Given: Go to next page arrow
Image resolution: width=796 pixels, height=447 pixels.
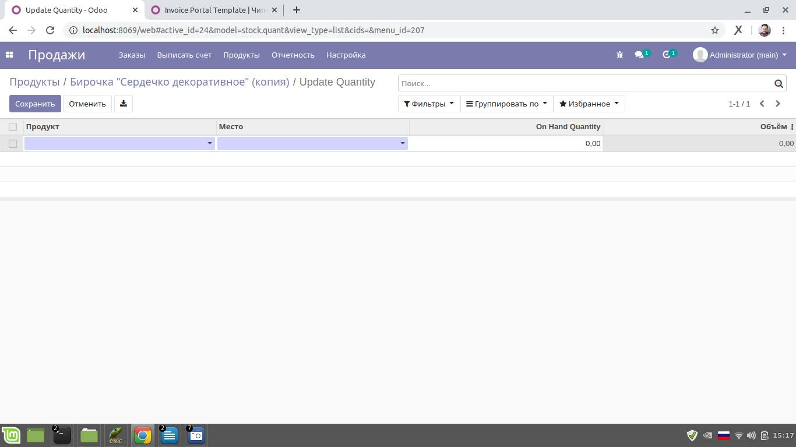Looking at the screenshot, I should click(x=777, y=104).
